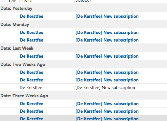Click the leftmost square icon column header

click(x=2, y=1)
